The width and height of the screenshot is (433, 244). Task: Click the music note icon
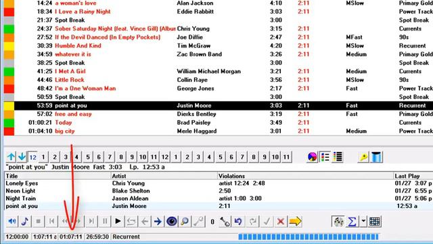25,222
